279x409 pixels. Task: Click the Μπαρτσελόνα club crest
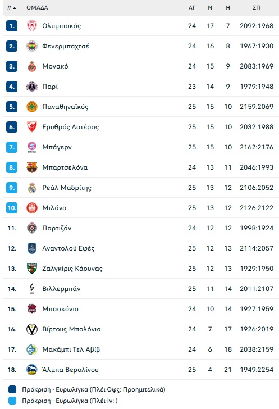pos(32,167)
